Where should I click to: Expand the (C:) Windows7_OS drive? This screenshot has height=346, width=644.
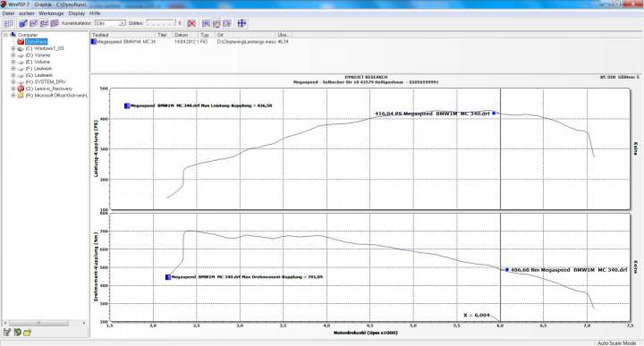13,48
